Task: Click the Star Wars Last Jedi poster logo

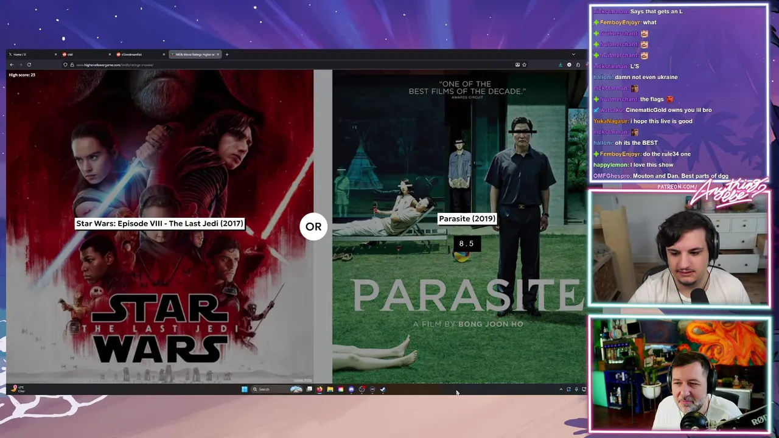Action: coord(160,329)
